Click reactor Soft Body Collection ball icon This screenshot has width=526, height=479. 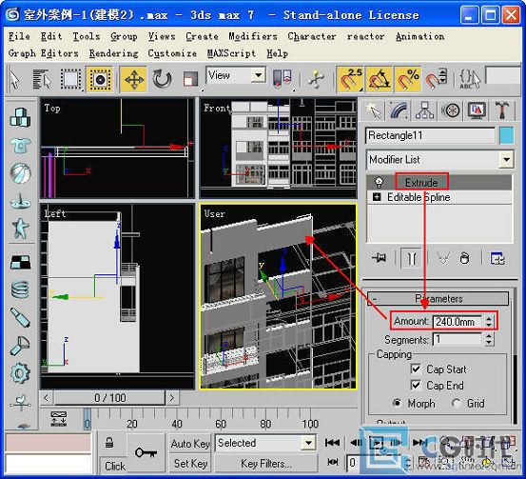point(21,173)
